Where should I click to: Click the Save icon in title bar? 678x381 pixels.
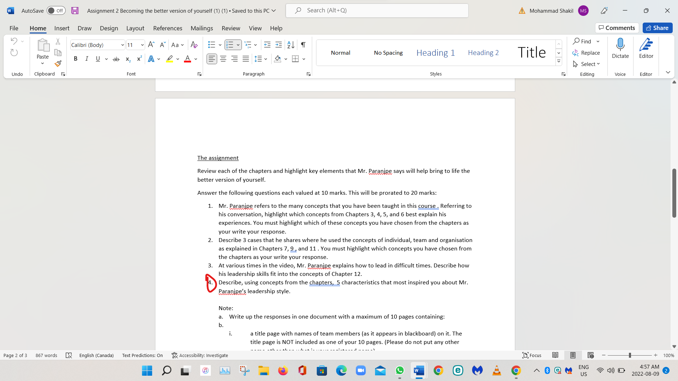click(x=75, y=11)
